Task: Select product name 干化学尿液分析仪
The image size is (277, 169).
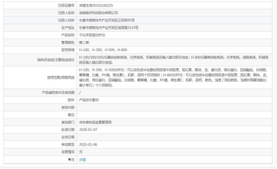Action: 92,35
